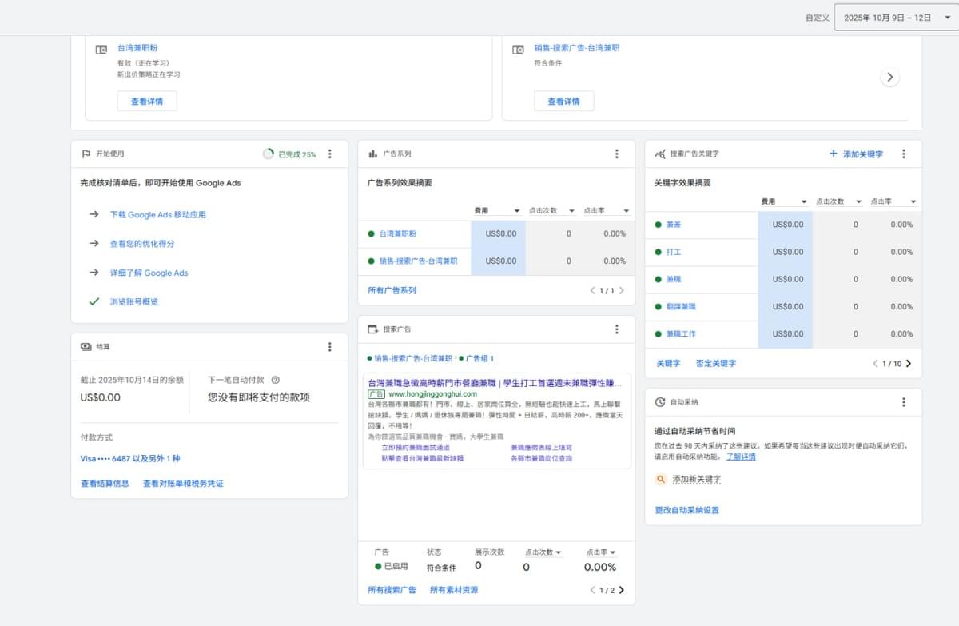Click 查看详情 button for 台湾兼职粉

(x=147, y=102)
